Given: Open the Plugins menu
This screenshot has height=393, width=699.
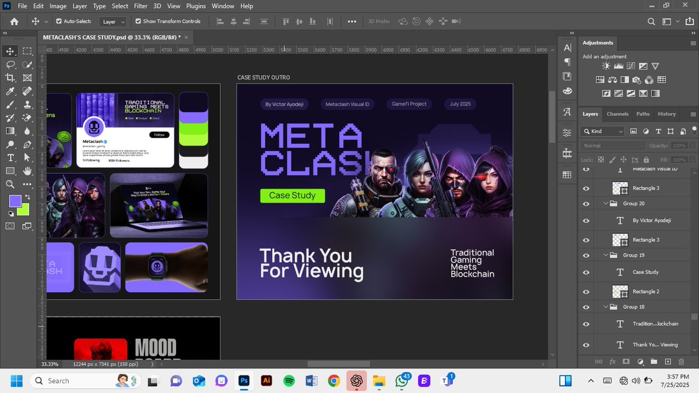Looking at the screenshot, I should [196, 6].
